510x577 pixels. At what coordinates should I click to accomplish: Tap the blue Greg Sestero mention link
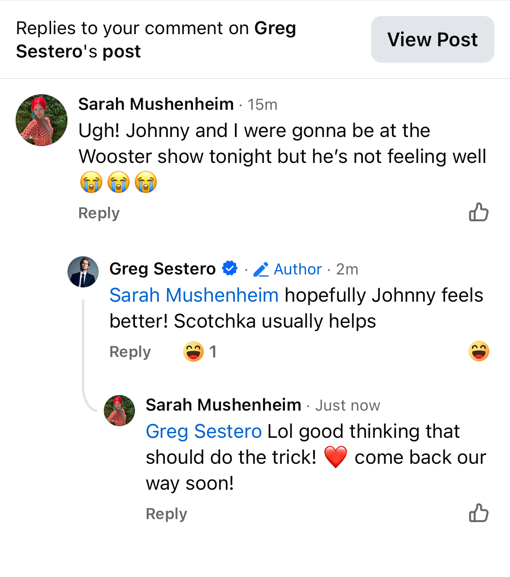pos(204,431)
